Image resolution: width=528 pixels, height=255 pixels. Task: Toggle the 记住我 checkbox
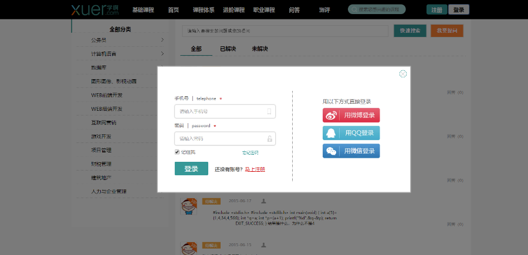[177, 152]
